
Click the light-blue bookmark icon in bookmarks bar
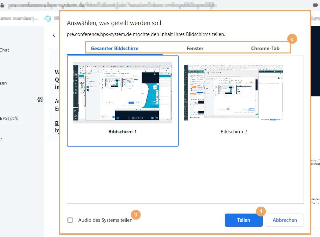[x=48, y=18]
